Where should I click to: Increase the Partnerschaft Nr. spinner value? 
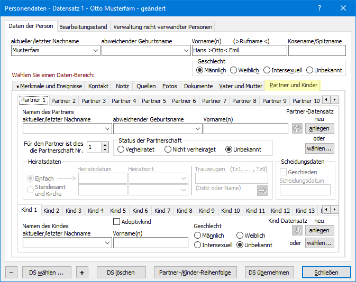click(x=104, y=145)
